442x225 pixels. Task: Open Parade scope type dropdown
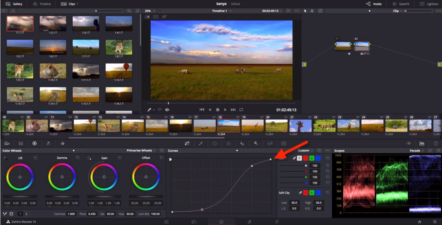(417, 151)
